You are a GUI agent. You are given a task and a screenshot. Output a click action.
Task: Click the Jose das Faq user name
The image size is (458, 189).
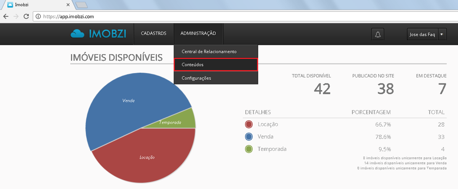click(423, 34)
